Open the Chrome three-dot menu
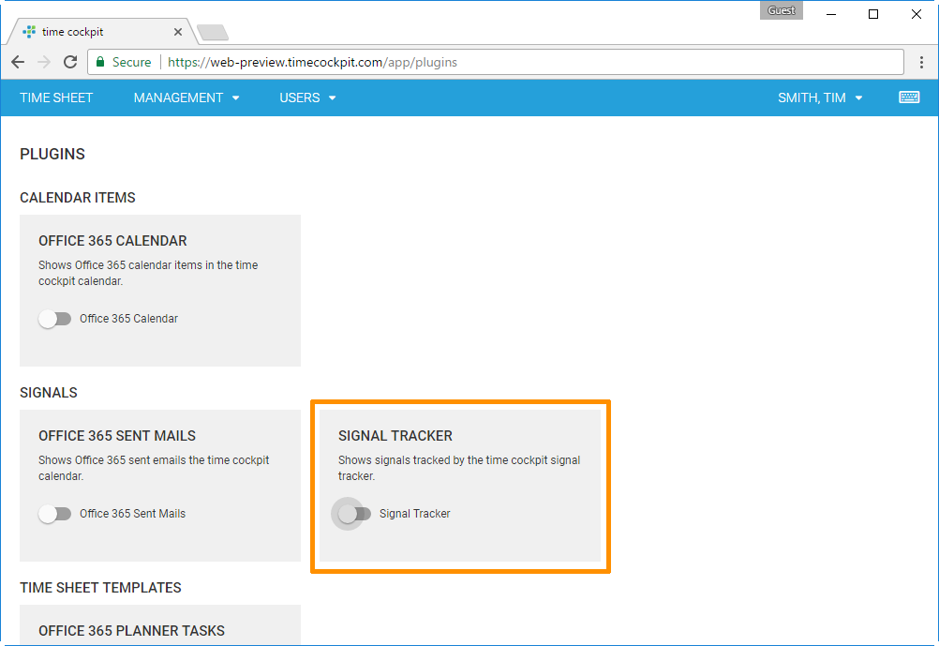The image size is (939, 646). tap(921, 62)
